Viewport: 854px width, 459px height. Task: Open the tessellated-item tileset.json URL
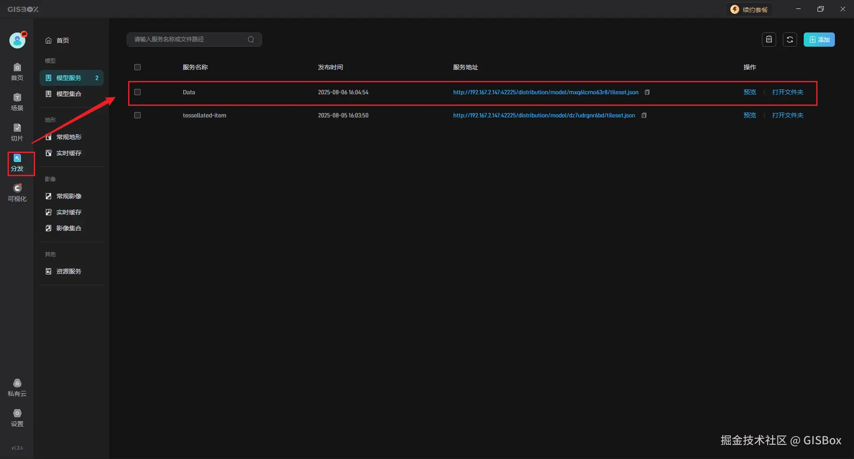click(x=544, y=116)
